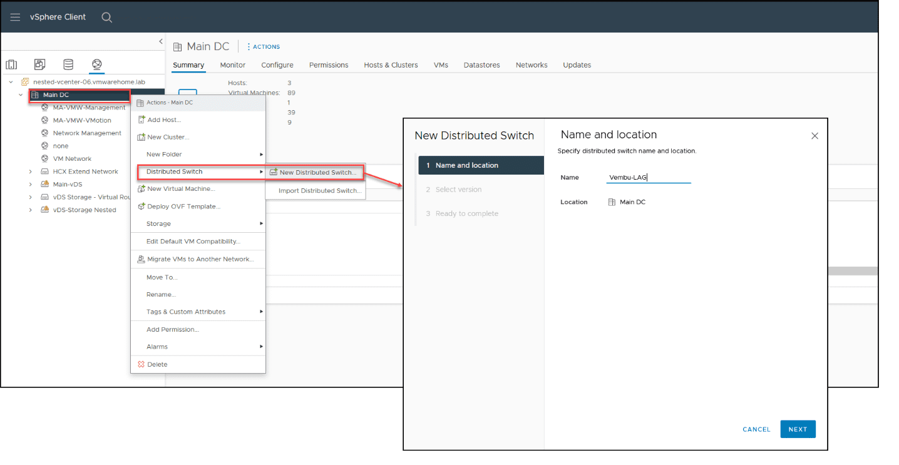Choose Import Distributed Switch option
This screenshot has width=899, height=465.
(x=315, y=191)
